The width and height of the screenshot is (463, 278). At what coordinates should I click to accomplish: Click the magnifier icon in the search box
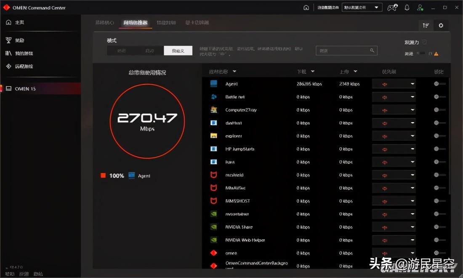point(372,51)
